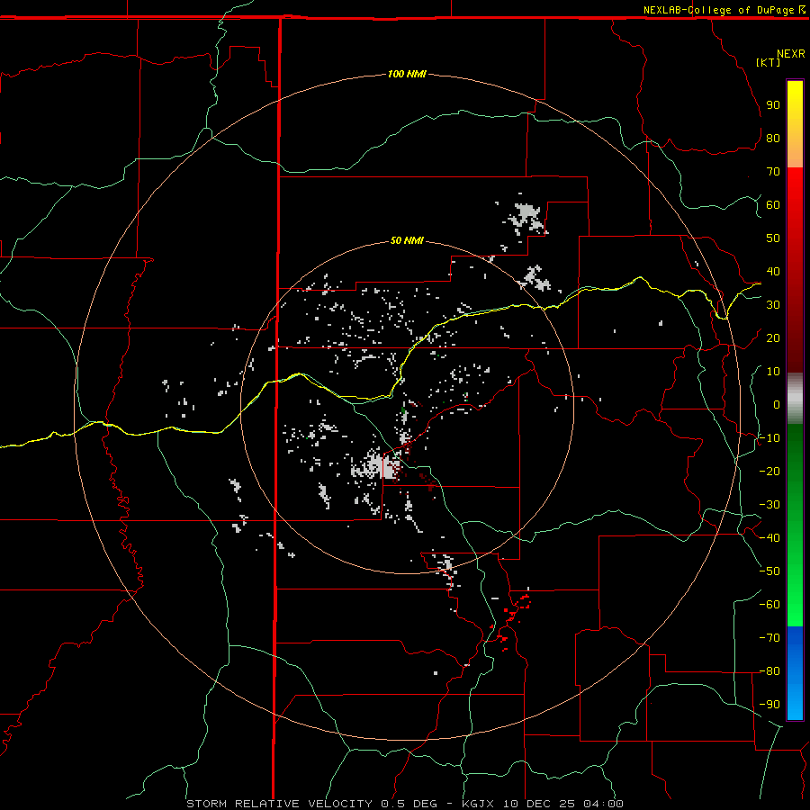Image resolution: width=810 pixels, height=810 pixels.
Task: Click the large gray echo cluster near radar center
Action: click(375, 466)
